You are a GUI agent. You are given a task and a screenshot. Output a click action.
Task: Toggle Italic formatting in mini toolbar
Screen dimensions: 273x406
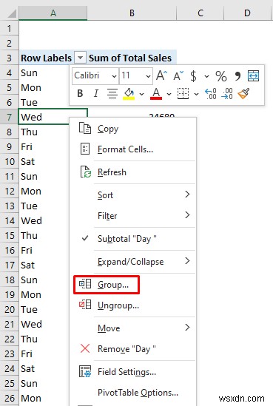96,93
